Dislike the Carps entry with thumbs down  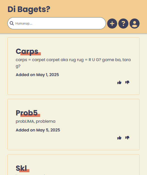pyautogui.click(x=127, y=82)
